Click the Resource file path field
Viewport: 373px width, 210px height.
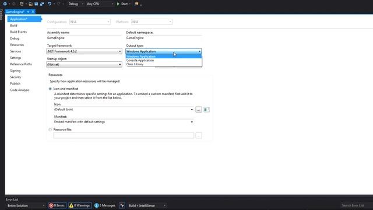pos(124,135)
